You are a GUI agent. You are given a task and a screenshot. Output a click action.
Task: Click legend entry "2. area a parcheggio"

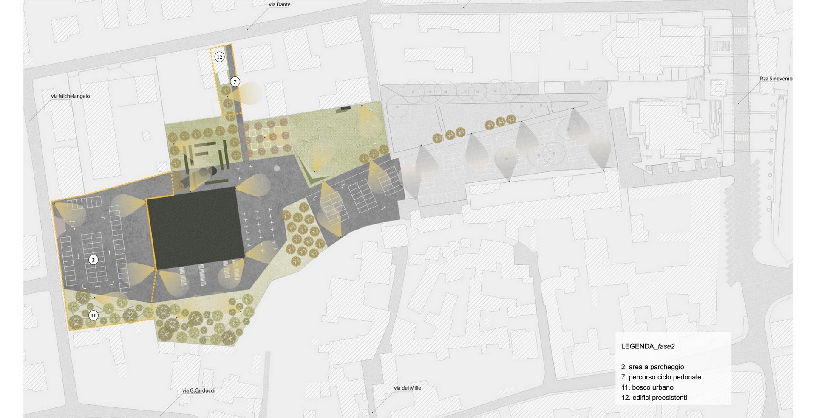(652, 367)
